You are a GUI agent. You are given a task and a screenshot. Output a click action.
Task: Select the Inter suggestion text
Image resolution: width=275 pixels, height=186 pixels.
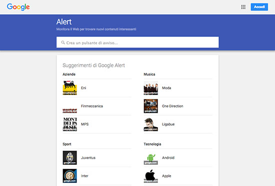(84, 176)
